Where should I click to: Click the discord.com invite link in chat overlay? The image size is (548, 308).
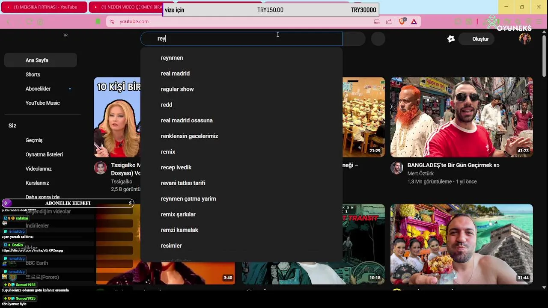pyautogui.click(x=32, y=250)
